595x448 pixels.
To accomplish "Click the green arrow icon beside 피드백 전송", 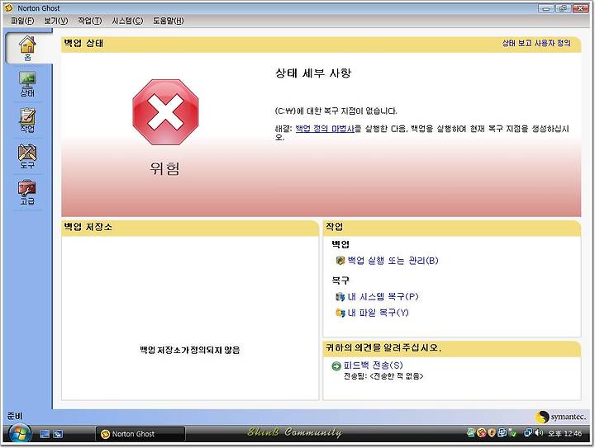I will pyautogui.click(x=336, y=365).
